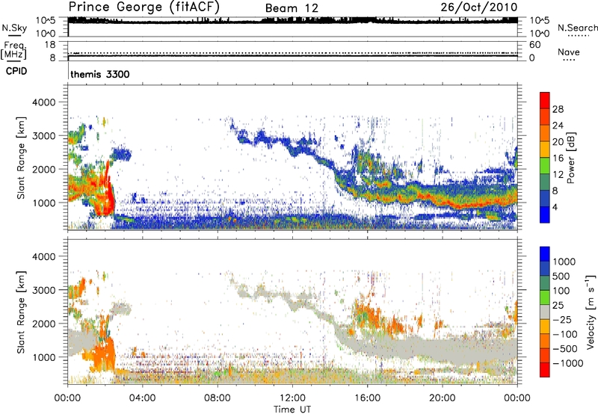Click the velocity colorbar value '500'
Image resolution: width=598 pixels, height=414 pixels.
tap(561, 276)
